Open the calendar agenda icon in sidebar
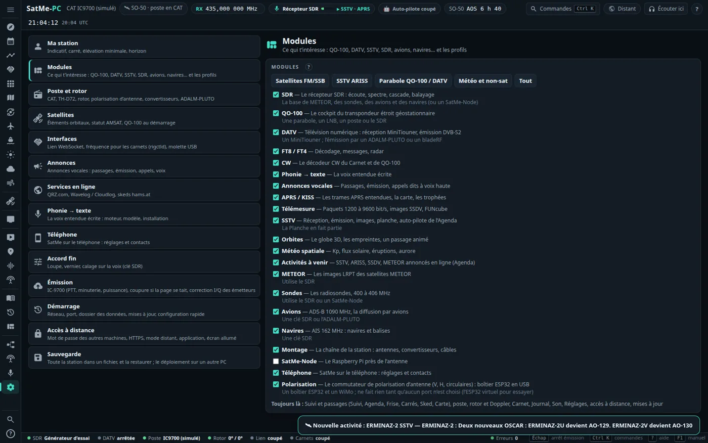Screen dimensions: 708x443 [x=10, y=41]
